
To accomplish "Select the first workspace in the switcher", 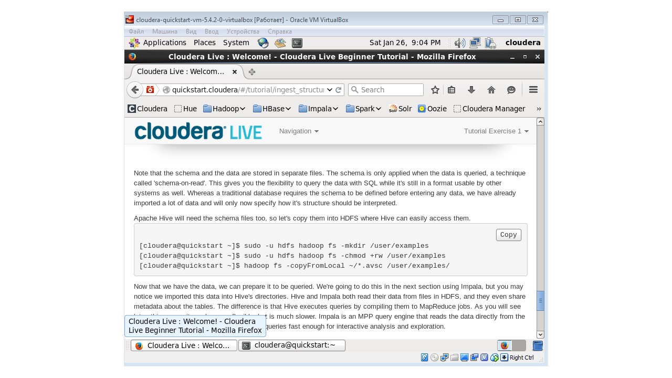I will click(x=504, y=345).
